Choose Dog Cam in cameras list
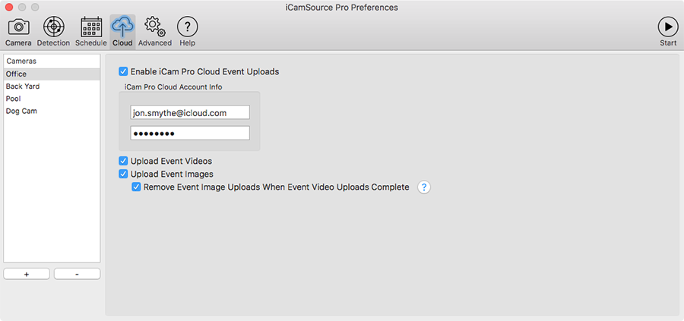The width and height of the screenshot is (684, 321). pos(52,111)
